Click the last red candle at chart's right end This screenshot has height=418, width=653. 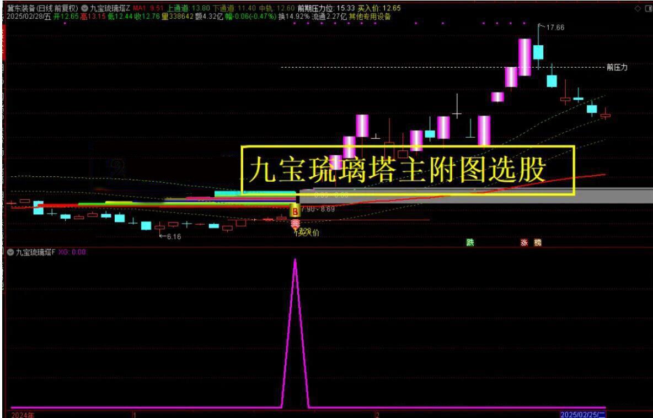(x=606, y=115)
